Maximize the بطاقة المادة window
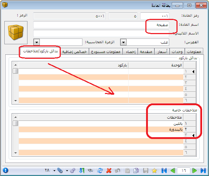 [x=189, y=5]
